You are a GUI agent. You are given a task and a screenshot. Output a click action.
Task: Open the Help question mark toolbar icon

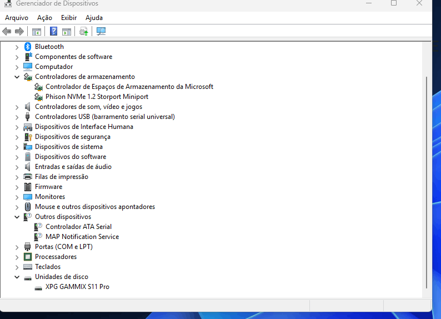[x=53, y=31]
